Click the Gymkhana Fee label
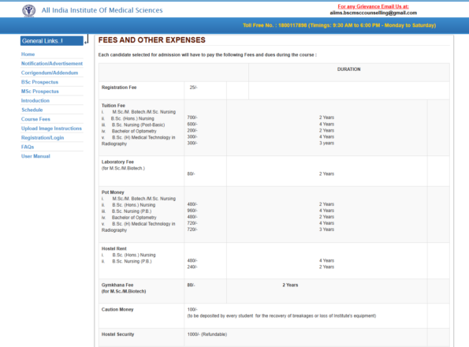The width and height of the screenshot is (469, 347). tap(117, 285)
